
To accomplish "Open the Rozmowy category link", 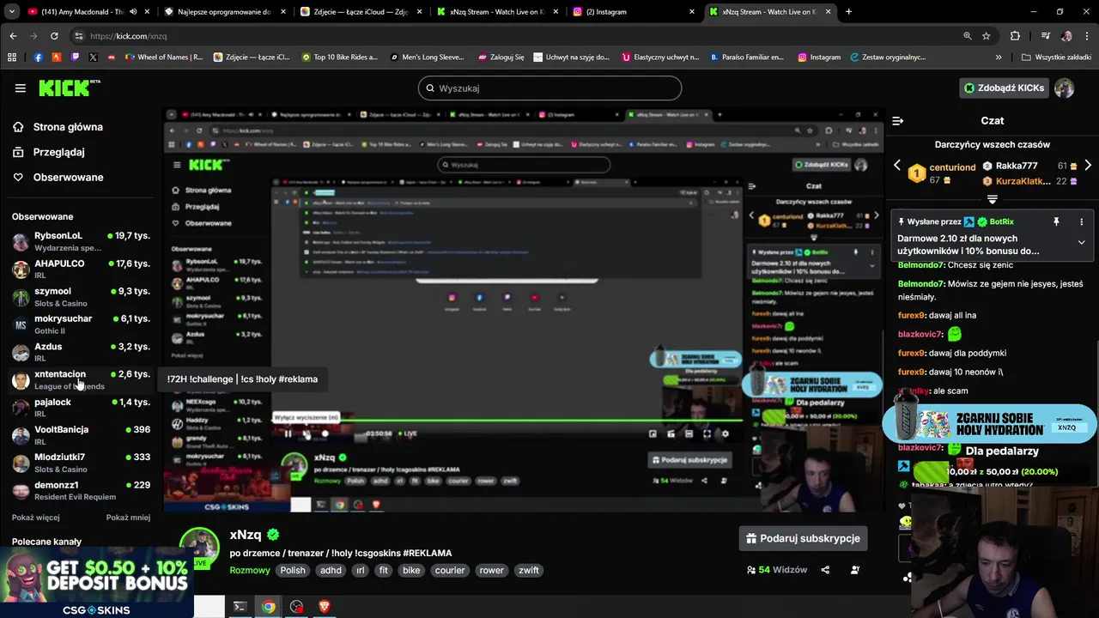I will [250, 570].
